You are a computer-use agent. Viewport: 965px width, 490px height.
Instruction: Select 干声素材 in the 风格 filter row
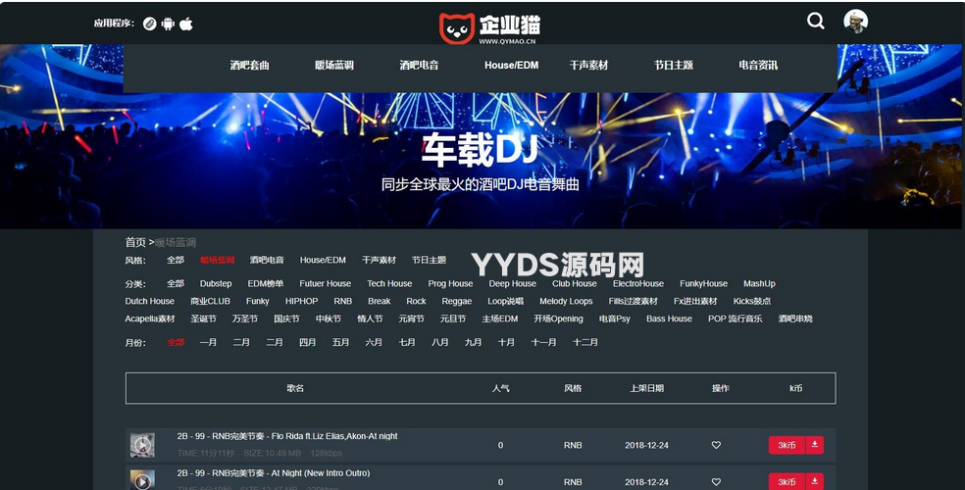(x=380, y=260)
